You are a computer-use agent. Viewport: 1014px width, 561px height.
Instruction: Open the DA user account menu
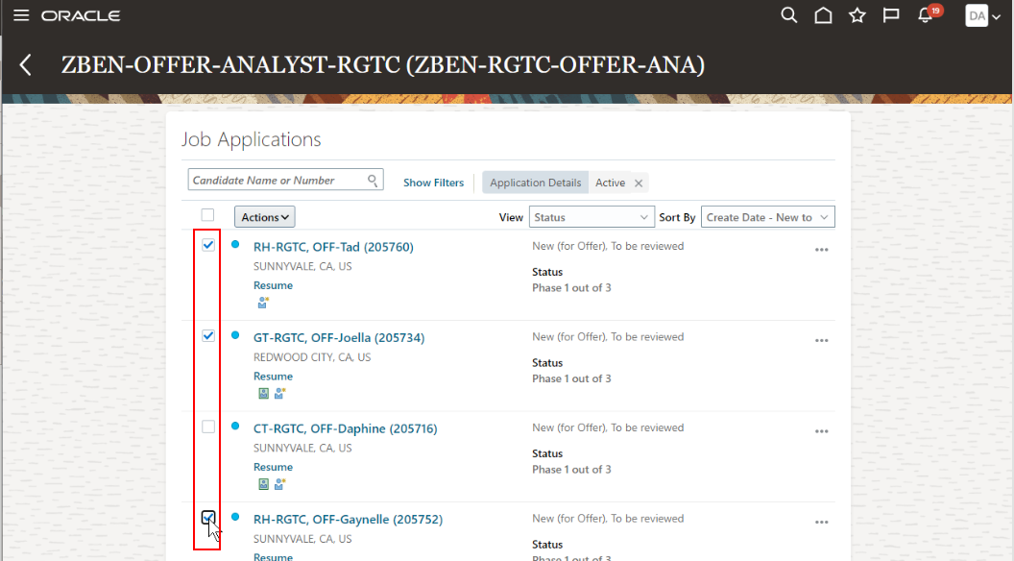tap(982, 15)
